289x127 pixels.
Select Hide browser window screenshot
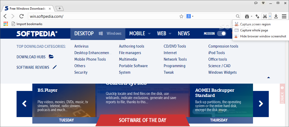[261, 36]
